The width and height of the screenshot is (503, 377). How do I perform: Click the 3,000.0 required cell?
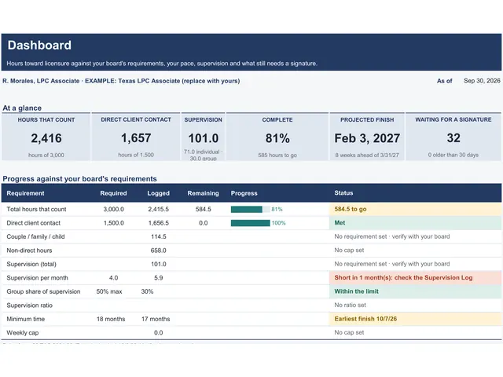click(113, 210)
